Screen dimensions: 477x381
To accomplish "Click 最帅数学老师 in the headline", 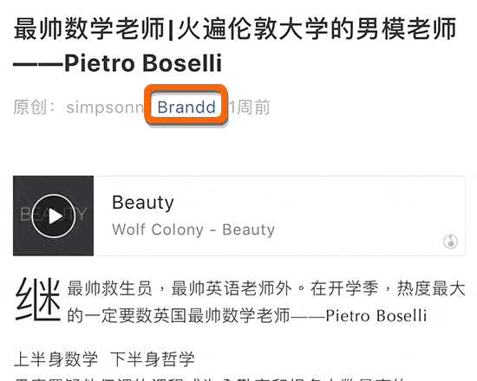I will point(89,29).
